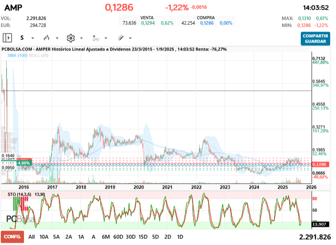Click the BOLL (20) indicator label
336x245 pixels.
tap(39, 55)
